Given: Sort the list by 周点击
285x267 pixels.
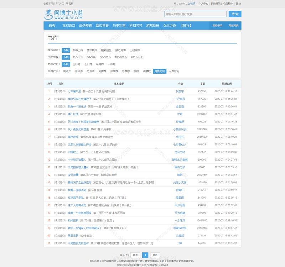Looking at the screenshot, I should pyautogui.click(x=67, y=71).
